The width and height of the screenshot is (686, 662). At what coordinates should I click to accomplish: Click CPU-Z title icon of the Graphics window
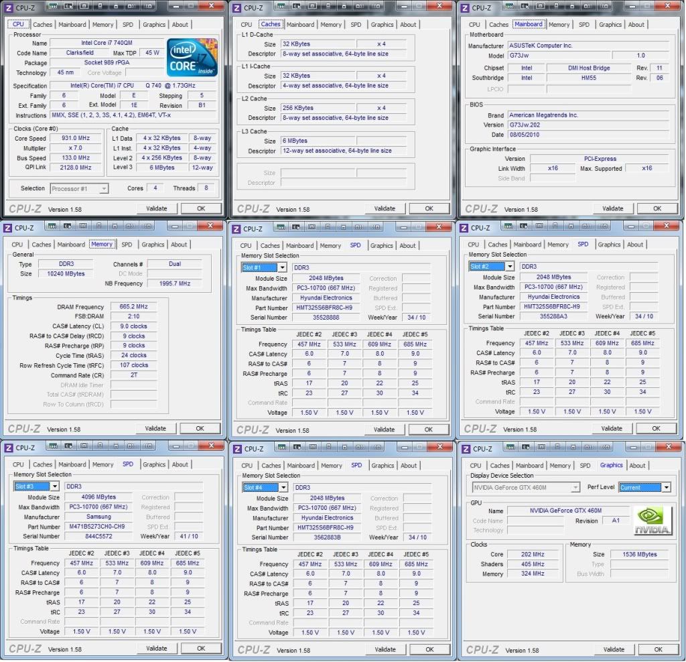tap(466, 449)
